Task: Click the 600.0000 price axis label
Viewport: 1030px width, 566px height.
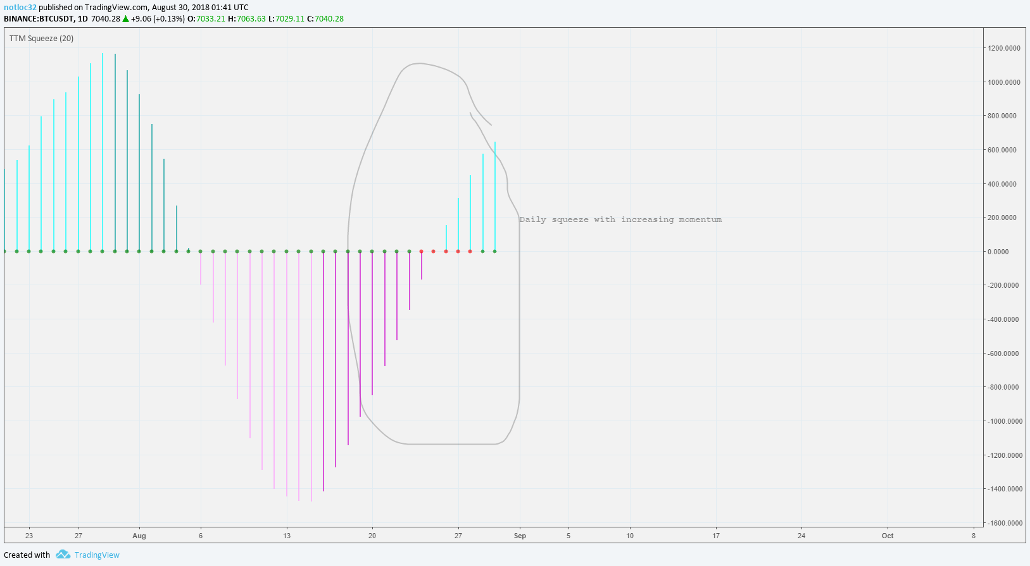Action: click(x=1002, y=150)
